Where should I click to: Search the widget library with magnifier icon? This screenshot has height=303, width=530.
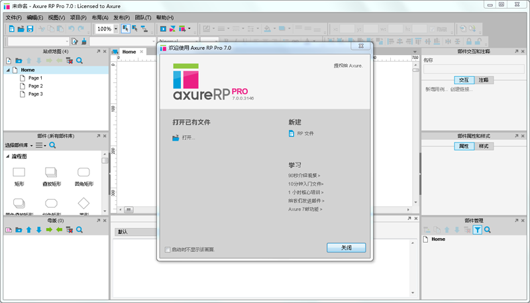(x=52, y=145)
